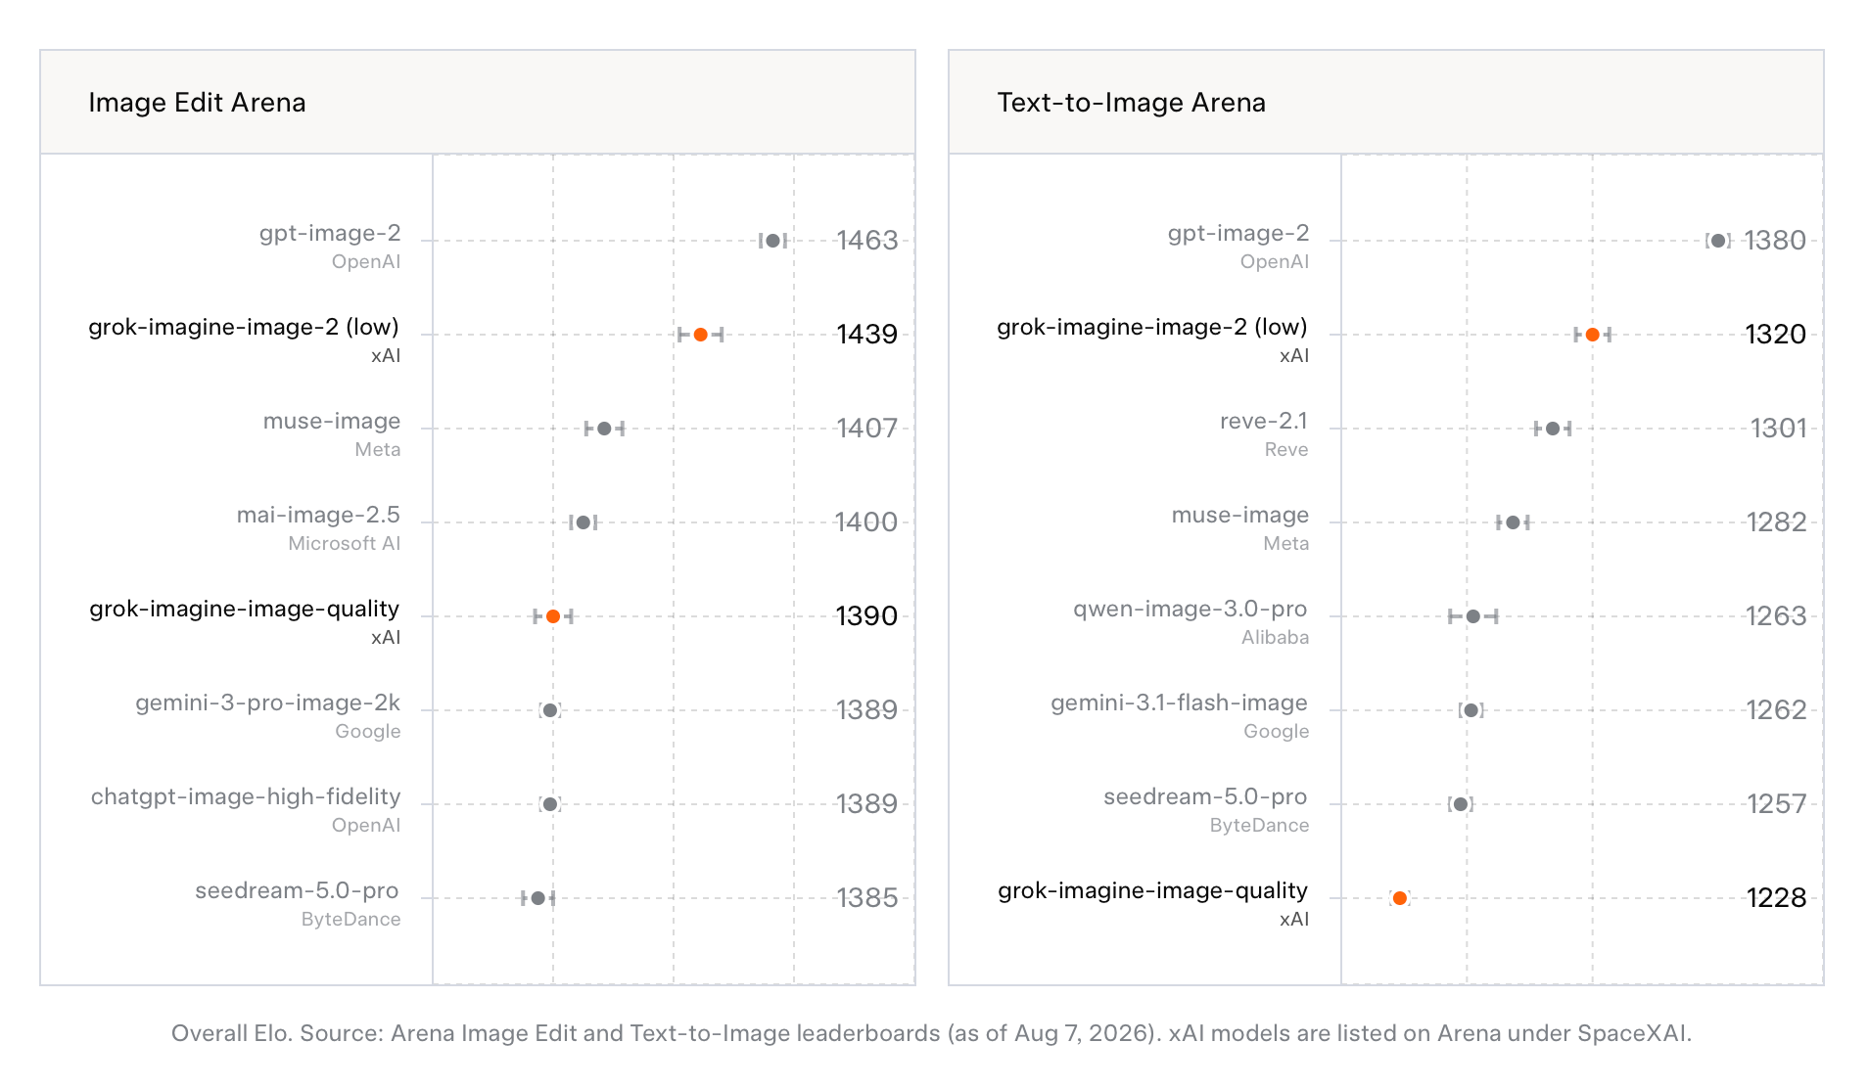Click "Google" under gemini-3.1-flash-image
Screen dimensions: 1868x1088
click(x=1277, y=731)
